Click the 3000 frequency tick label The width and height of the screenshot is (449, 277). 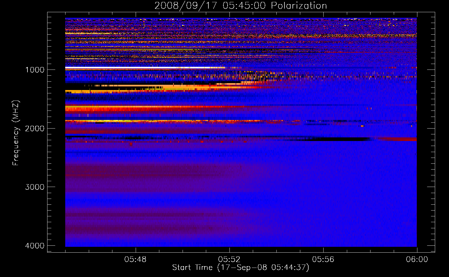35,187
